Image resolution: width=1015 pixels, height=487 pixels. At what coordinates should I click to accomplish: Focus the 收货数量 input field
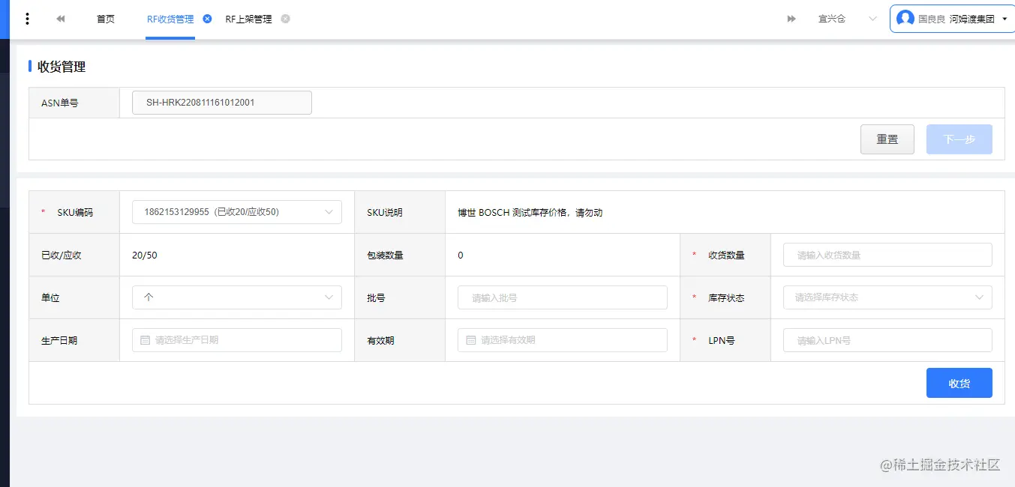click(887, 255)
